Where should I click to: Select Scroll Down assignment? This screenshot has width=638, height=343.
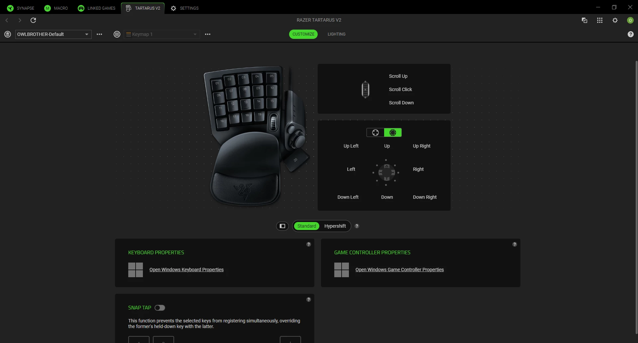point(401,103)
